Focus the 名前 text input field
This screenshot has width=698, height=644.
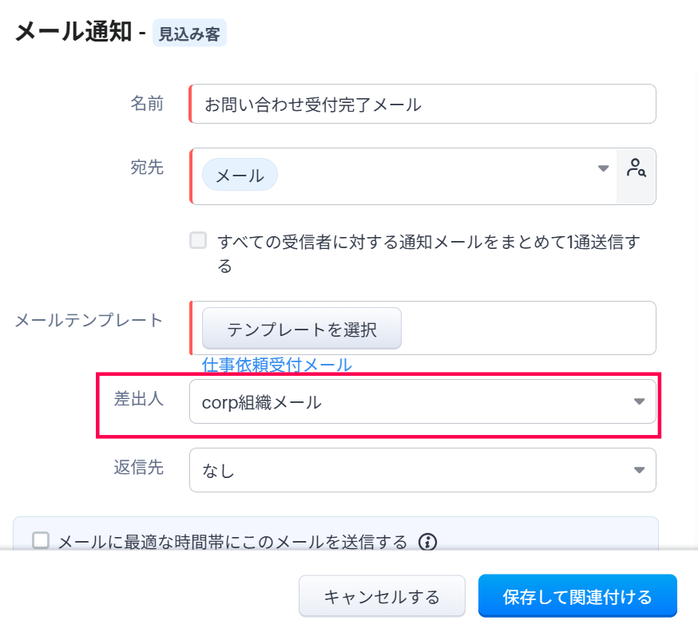(x=422, y=104)
